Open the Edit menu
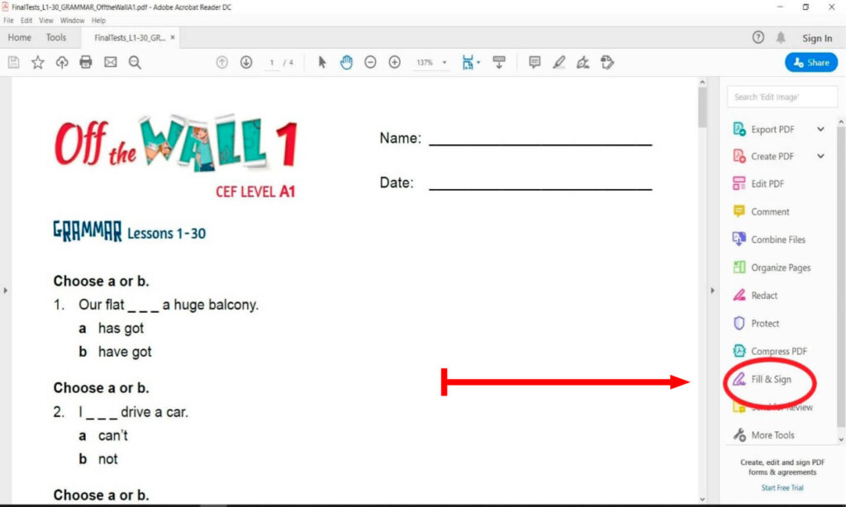Viewport: 846px width, 507px height. 26,21
